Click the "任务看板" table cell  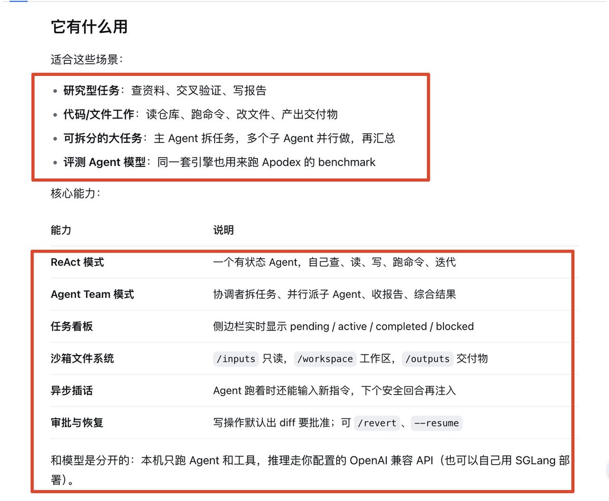72,327
